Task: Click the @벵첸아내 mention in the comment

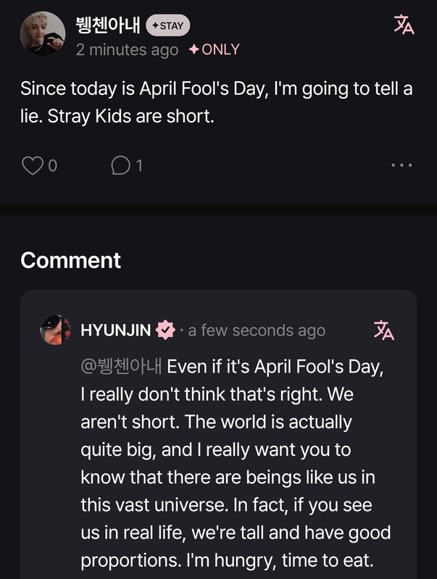Action: coord(121,366)
